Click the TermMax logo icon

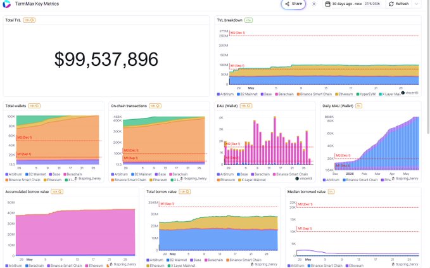point(6,4)
